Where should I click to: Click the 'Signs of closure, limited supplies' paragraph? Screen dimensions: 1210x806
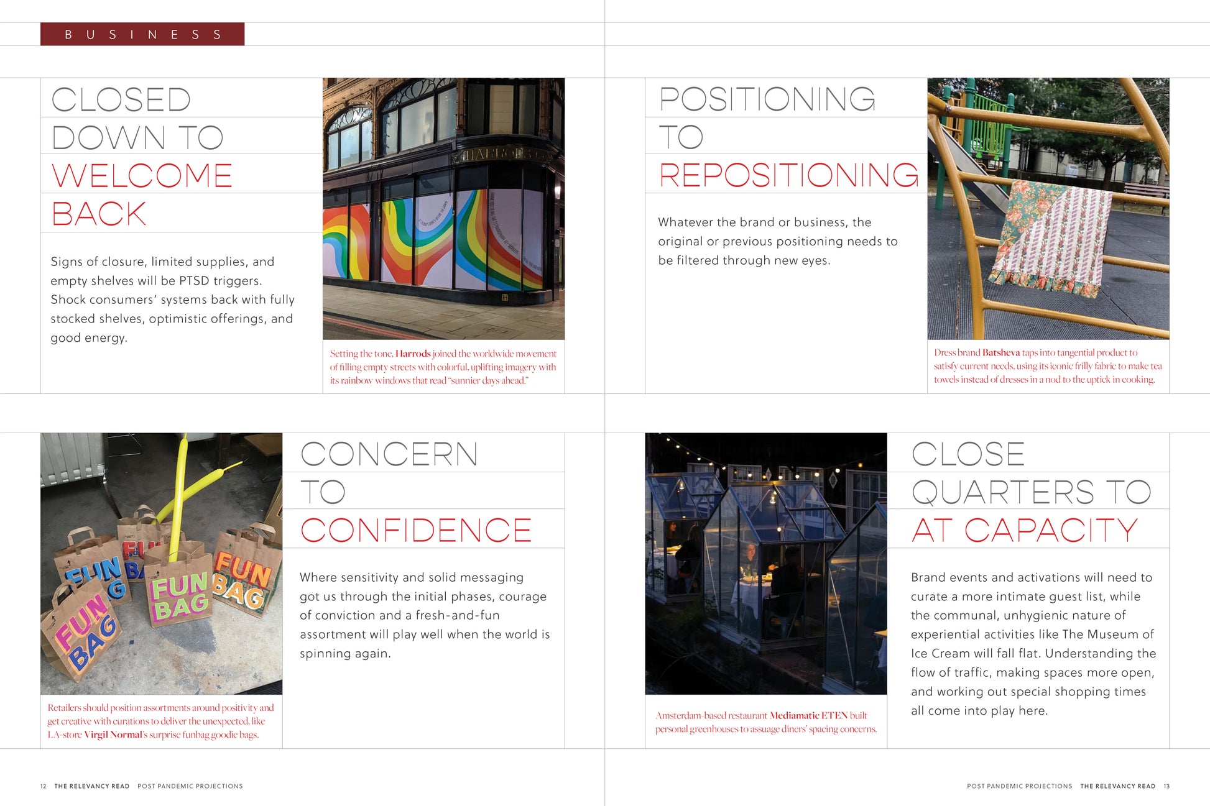point(173,300)
